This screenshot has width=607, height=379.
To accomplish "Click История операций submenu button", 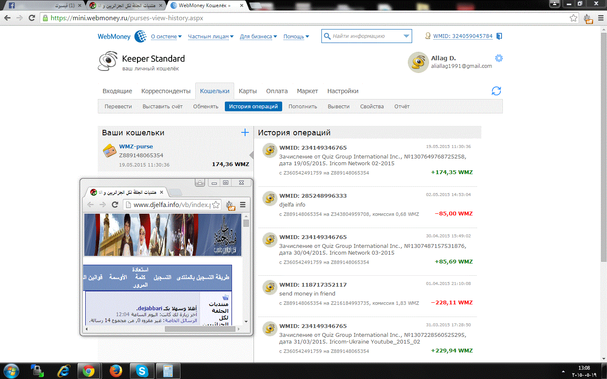I will click(x=254, y=107).
